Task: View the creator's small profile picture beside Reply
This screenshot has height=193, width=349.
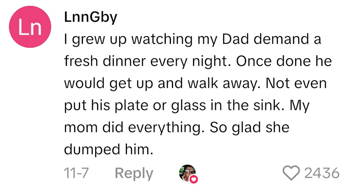Action: (x=188, y=173)
